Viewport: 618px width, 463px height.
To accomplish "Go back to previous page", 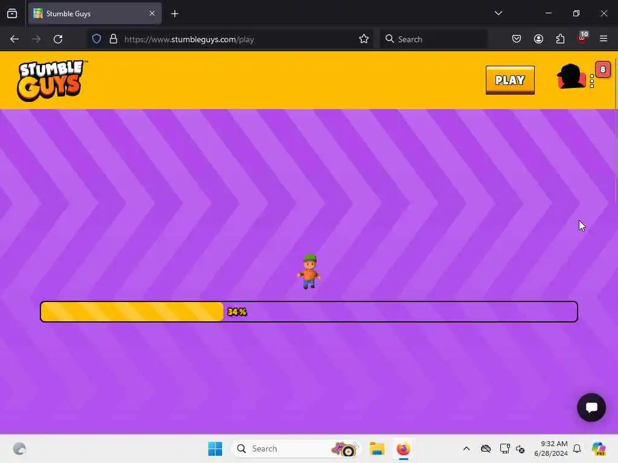I will coord(14,39).
